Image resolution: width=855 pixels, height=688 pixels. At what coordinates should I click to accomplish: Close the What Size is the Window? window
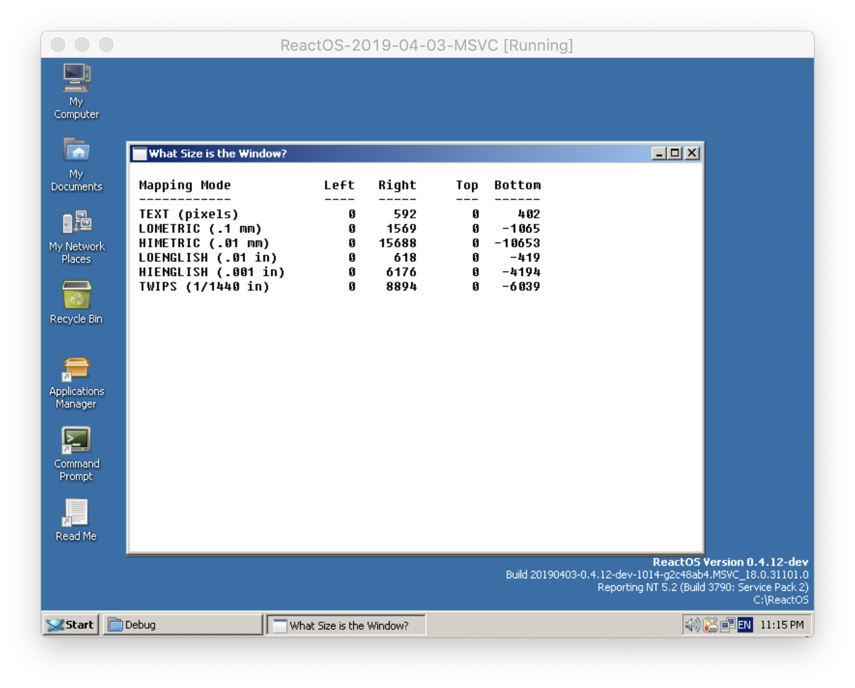tap(692, 153)
